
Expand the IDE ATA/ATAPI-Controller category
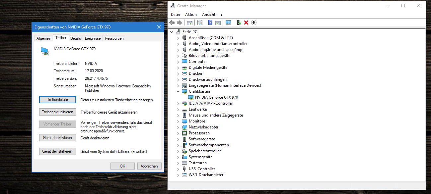(178, 103)
